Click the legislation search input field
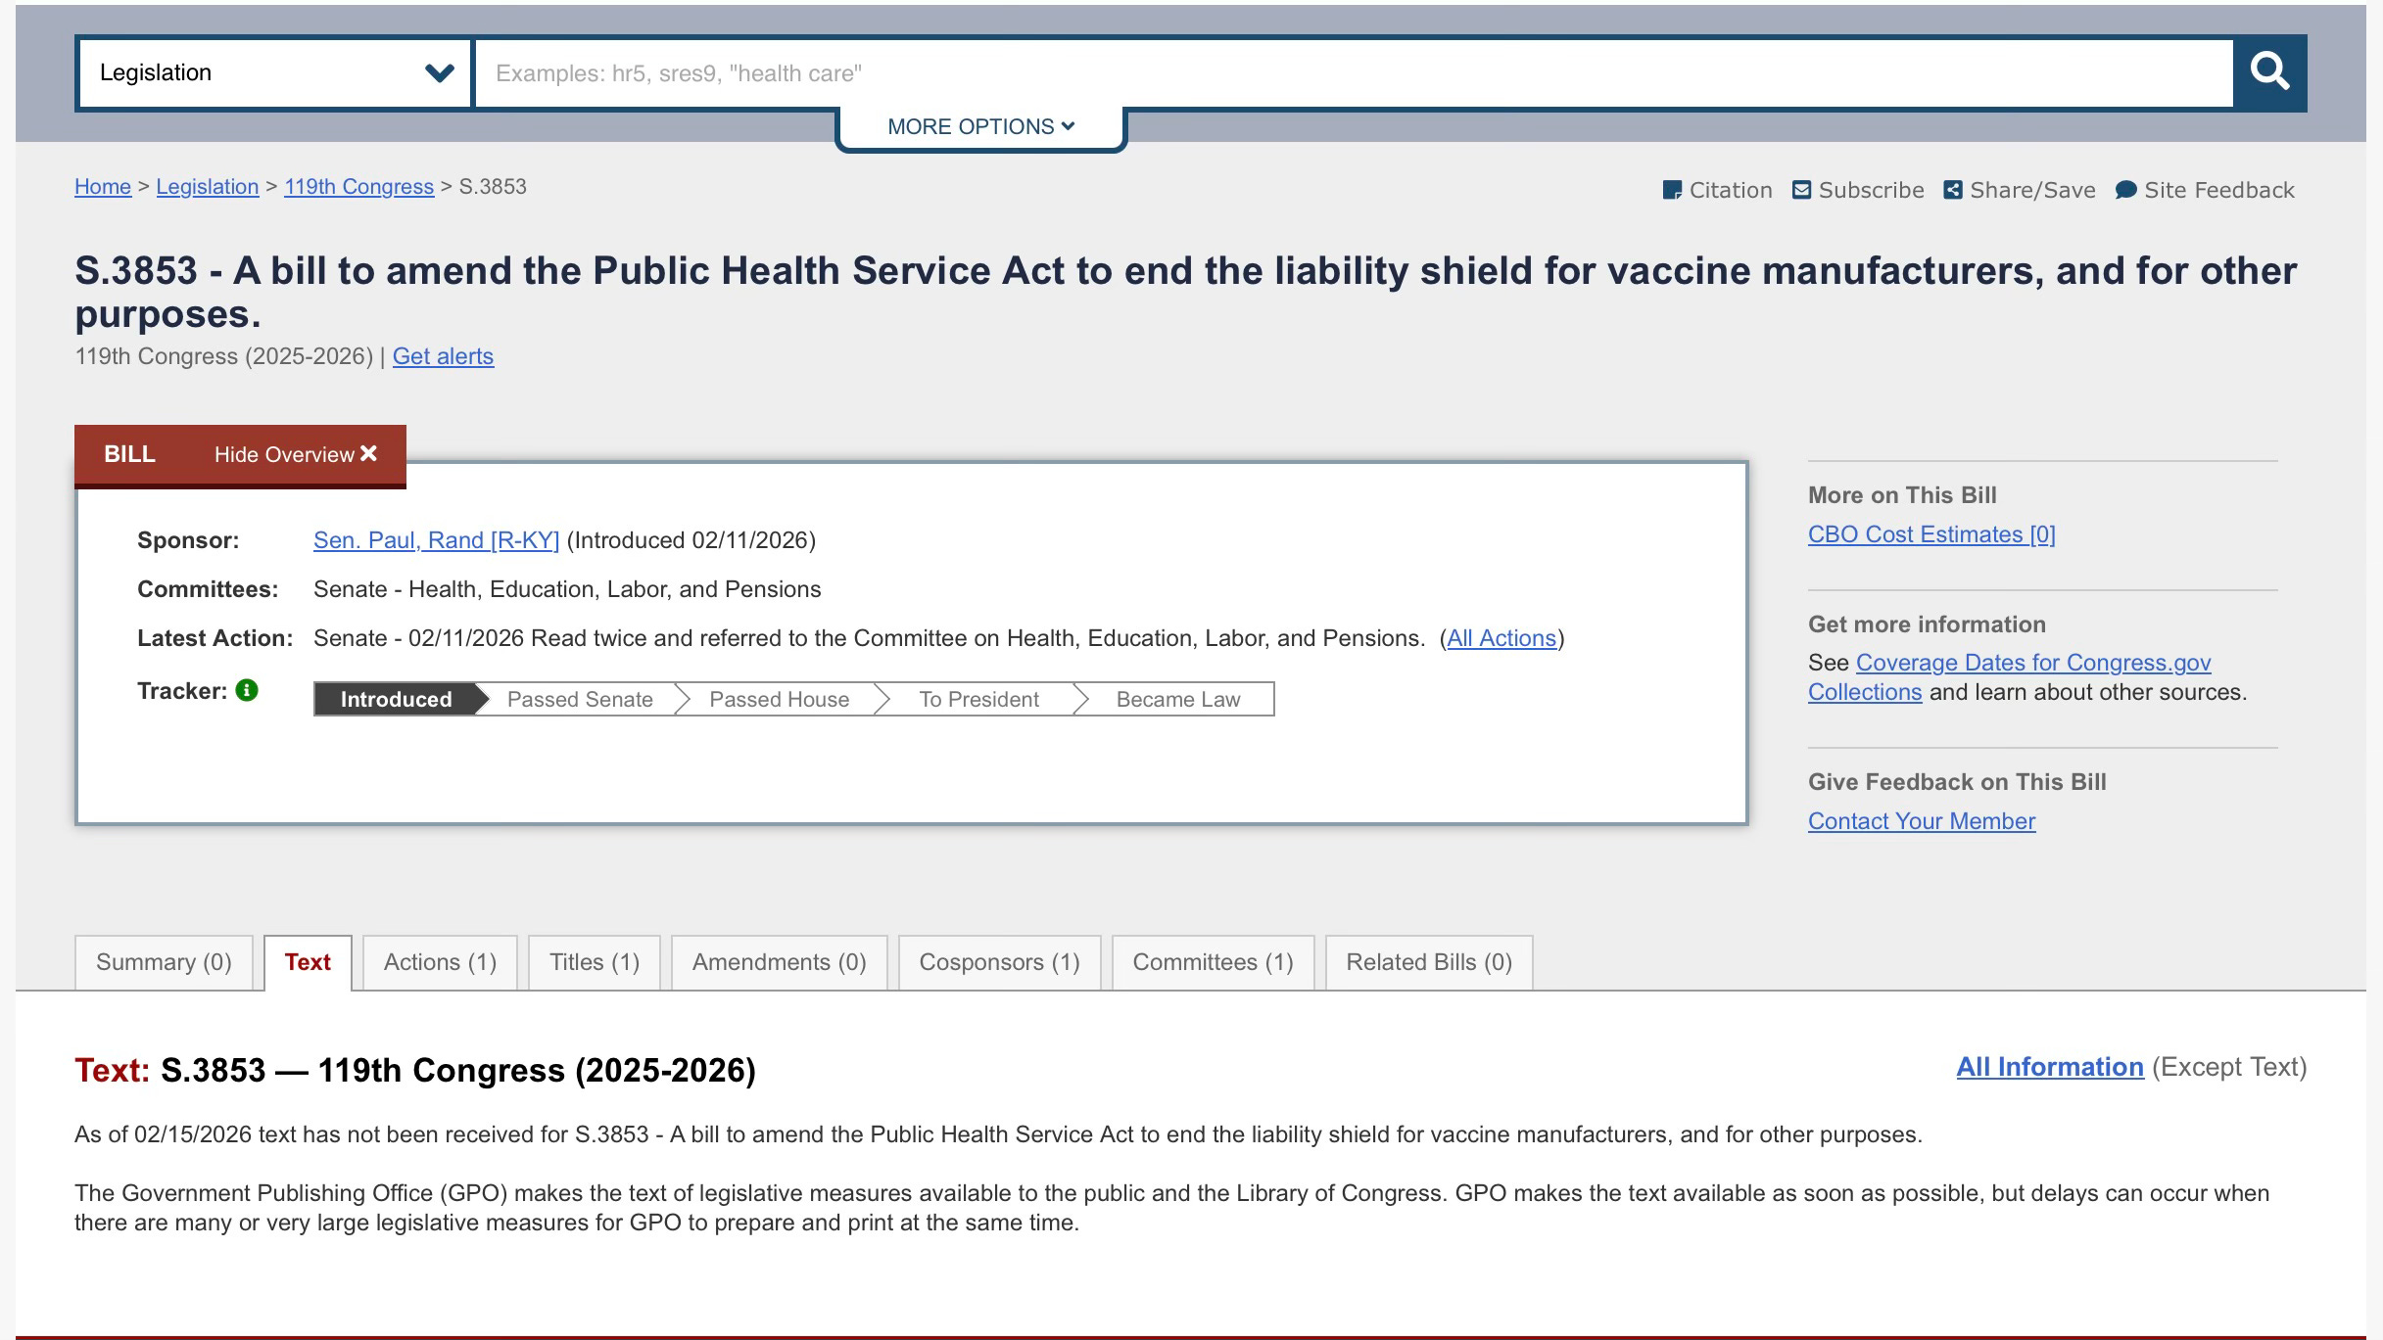The image size is (2383, 1340). point(1352,73)
